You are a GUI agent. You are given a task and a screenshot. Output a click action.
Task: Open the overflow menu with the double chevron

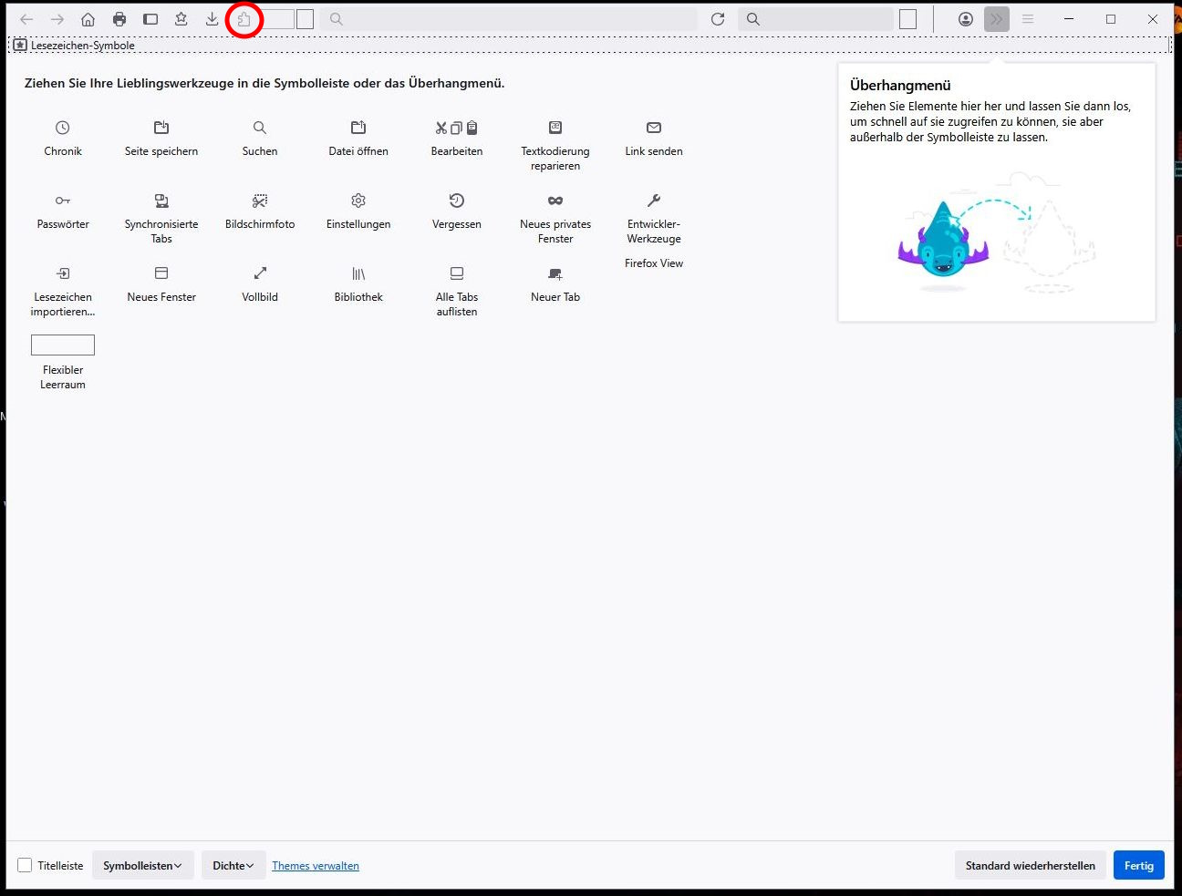(x=997, y=19)
